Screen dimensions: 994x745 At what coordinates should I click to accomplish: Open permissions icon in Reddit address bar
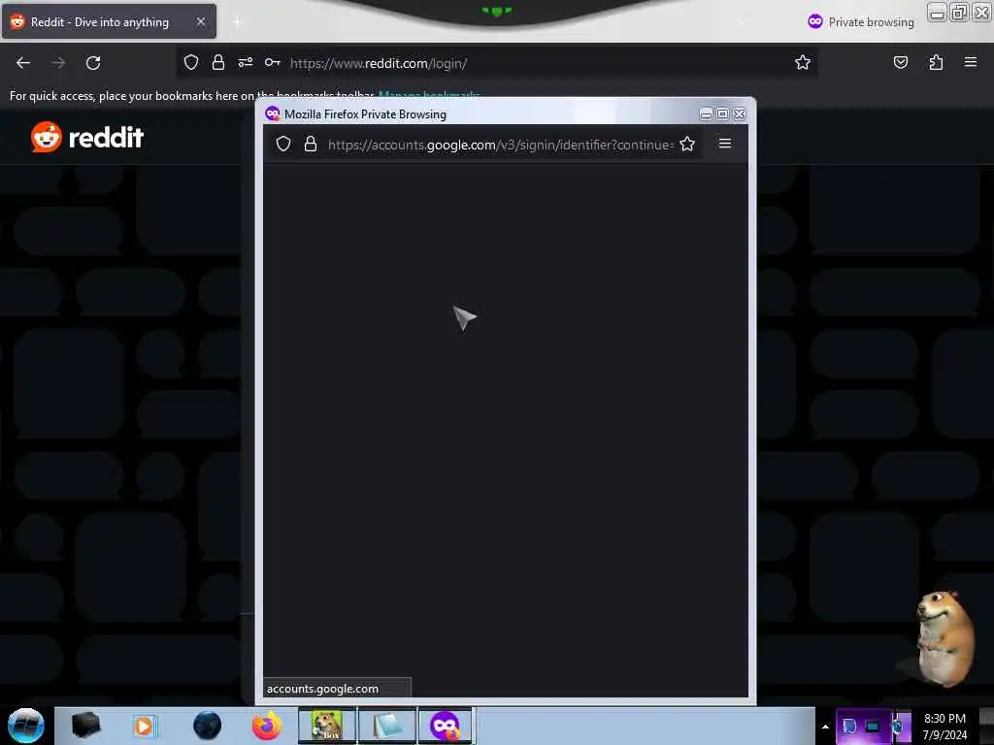pyautogui.click(x=246, y=63)
